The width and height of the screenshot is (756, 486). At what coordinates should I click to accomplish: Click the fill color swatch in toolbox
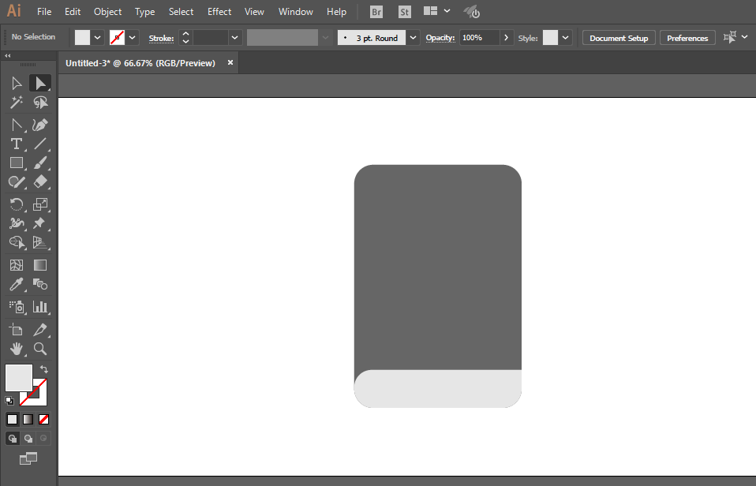(x=18, y=377)
